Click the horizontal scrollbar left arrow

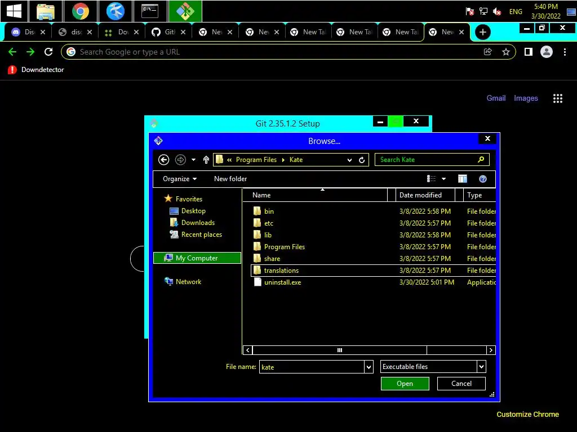pyautogui.click(x=248, y=350)
